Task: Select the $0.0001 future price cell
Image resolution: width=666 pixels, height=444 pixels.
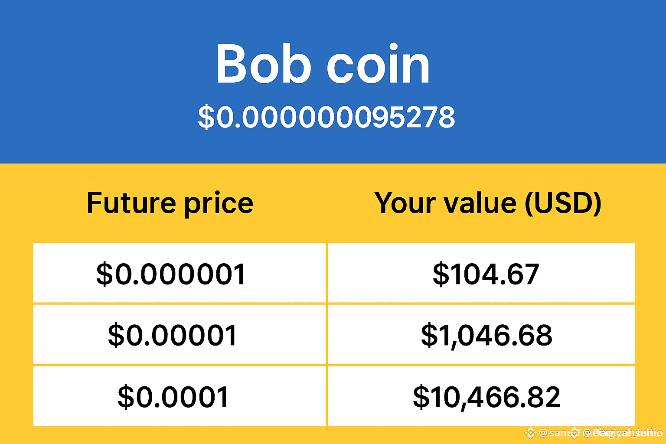Action: point(180,396)
